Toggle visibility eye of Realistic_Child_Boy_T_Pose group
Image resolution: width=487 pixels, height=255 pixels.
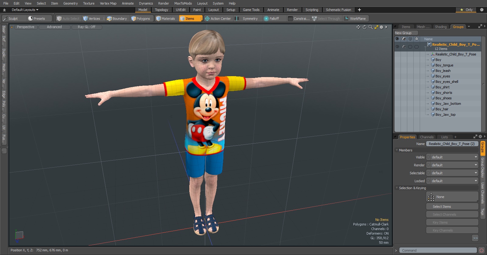click(x=397, y=47)
